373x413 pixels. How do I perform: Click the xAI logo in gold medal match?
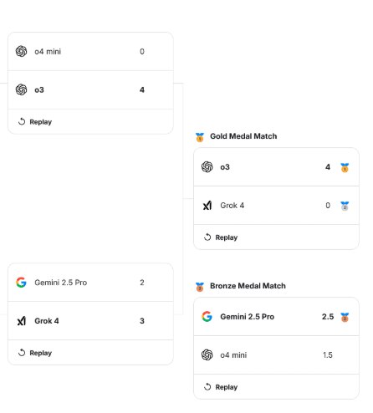(207, 206)
